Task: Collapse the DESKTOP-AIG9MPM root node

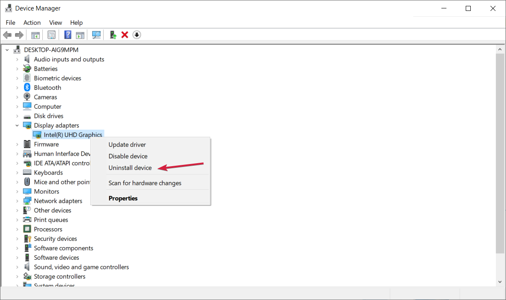Action: (x=7, y=50)
